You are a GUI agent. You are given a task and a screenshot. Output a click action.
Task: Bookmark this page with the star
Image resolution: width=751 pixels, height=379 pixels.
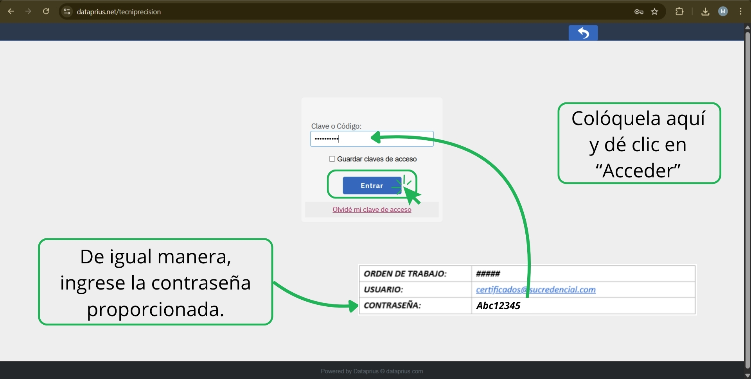pyautogui.click(x=655, y=12)
